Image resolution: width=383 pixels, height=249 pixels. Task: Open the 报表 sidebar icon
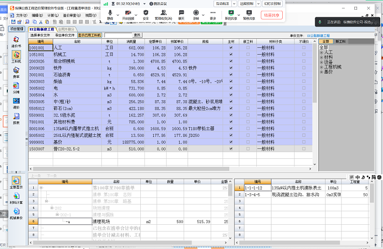(x=16, y=118)
